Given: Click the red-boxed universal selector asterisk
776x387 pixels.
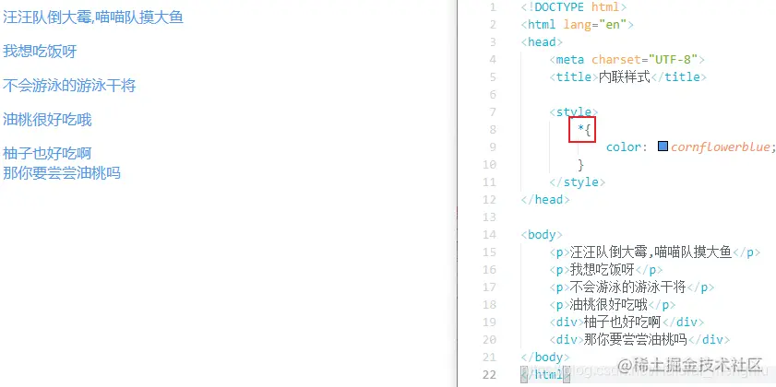Looking at the screenshot, I should pyautogui.click(x=581, y=130).
